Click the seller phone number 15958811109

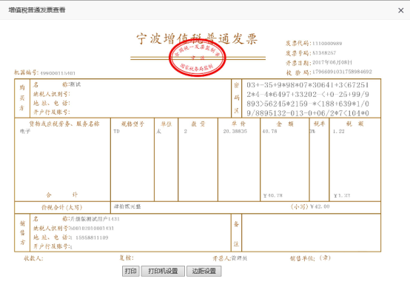click(92, 238)
